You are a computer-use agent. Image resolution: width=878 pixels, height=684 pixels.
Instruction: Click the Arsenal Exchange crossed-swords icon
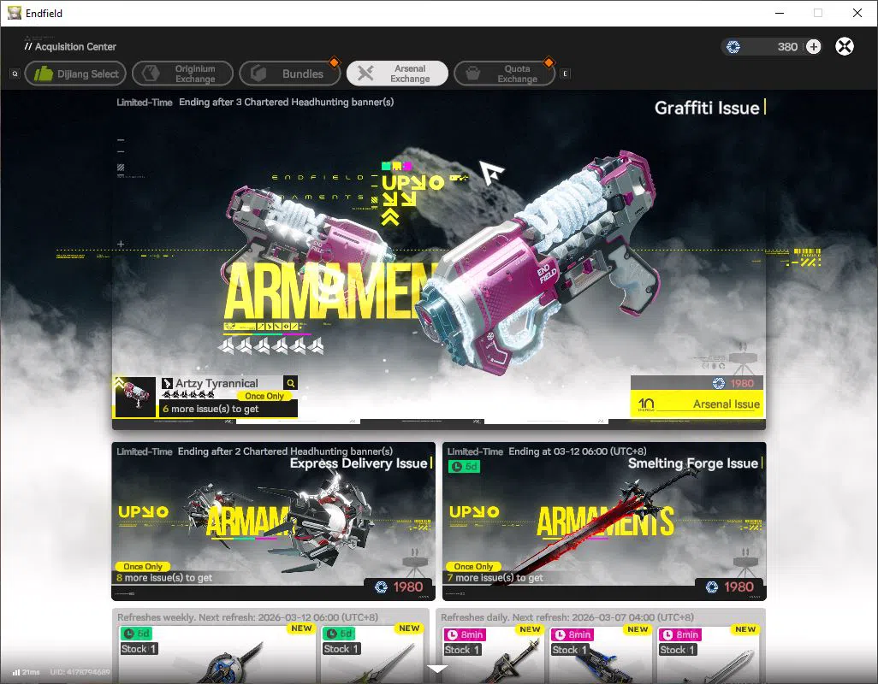(x=365, y=74)
